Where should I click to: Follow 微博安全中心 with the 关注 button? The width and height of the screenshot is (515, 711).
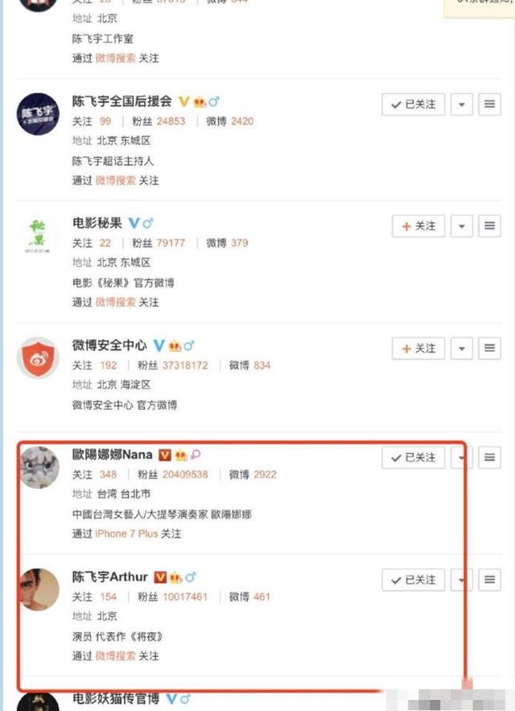tap(418, 348)
